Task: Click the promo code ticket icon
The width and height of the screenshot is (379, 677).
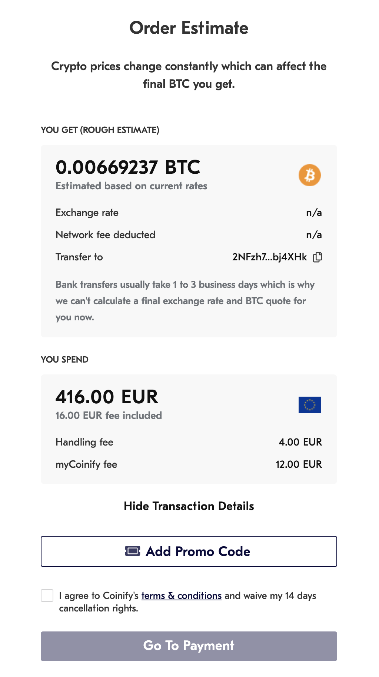Action: 133,551
